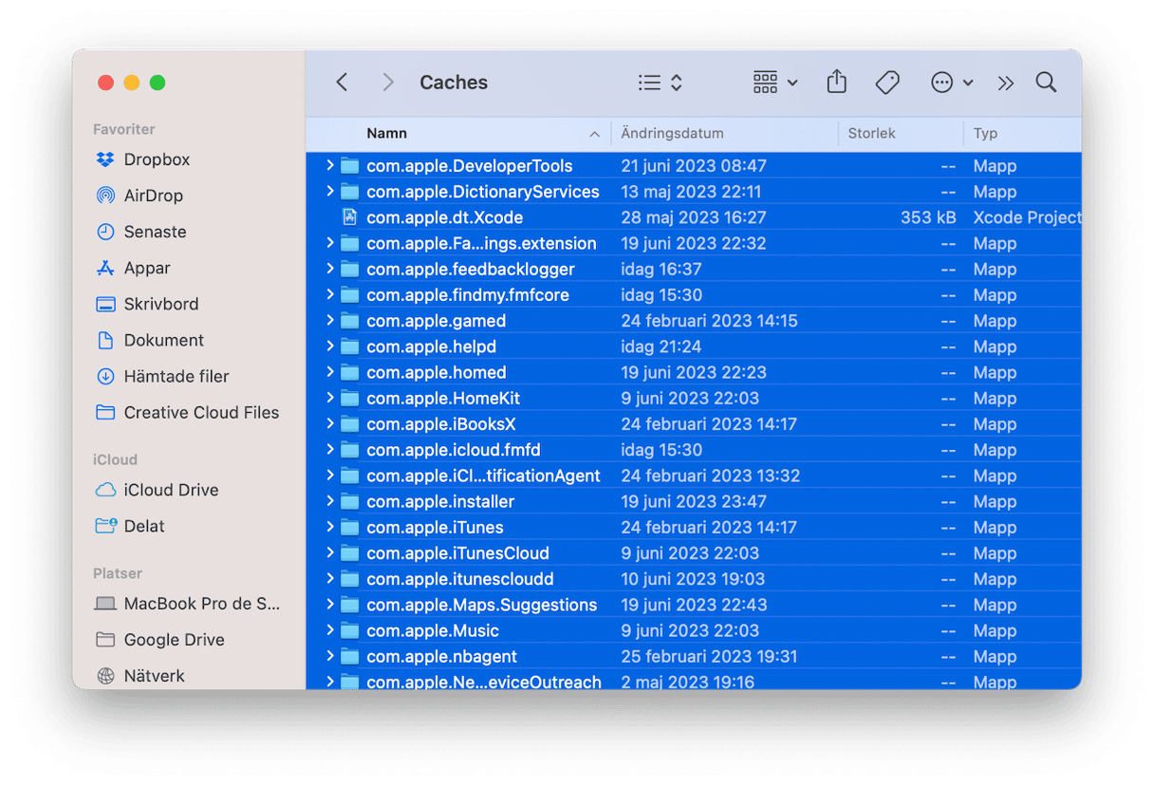Viewport: 1154px width, 785px height.
Task: Go to Skrivbord in sidebar
Action: (x=161, y=304)
